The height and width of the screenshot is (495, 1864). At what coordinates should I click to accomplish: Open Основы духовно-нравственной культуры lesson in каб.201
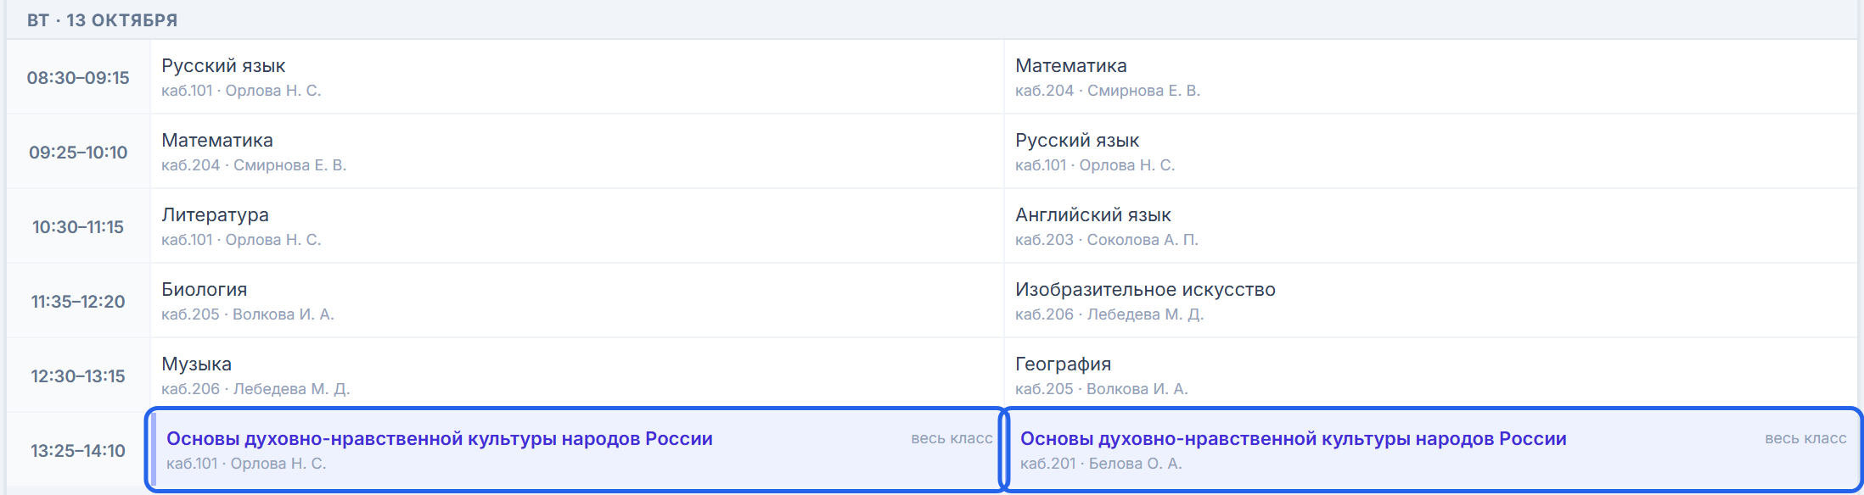(x=1431, y=449)
